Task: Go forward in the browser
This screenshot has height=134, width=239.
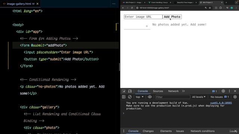Action: pos(127,8)
